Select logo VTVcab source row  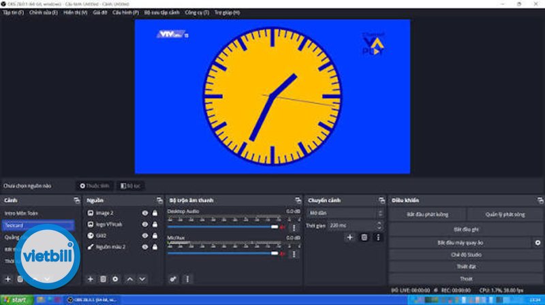[x=123, y=225]
